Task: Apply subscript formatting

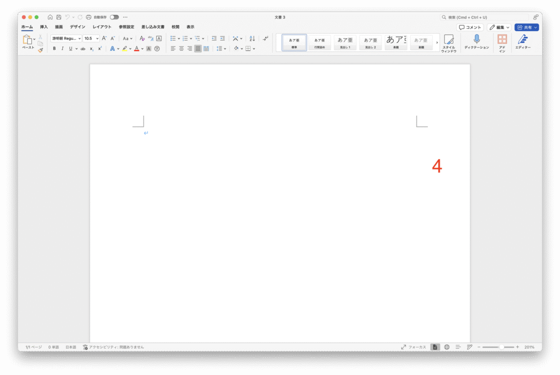Action: point(91,49)
